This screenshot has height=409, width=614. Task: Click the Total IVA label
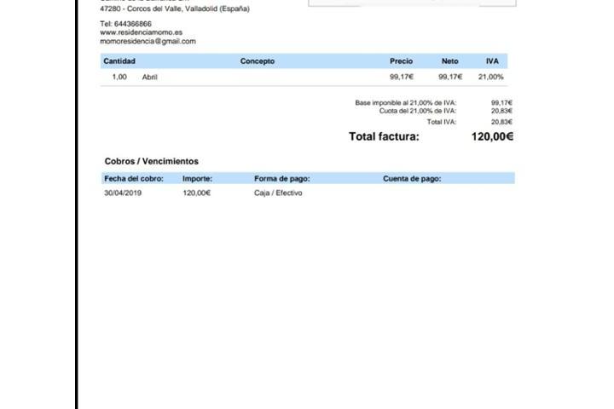(441, 122)
